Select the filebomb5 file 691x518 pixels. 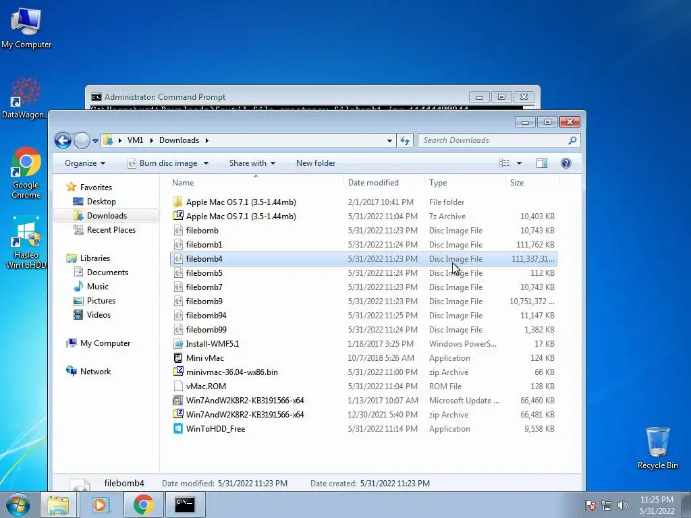point(363,273)
